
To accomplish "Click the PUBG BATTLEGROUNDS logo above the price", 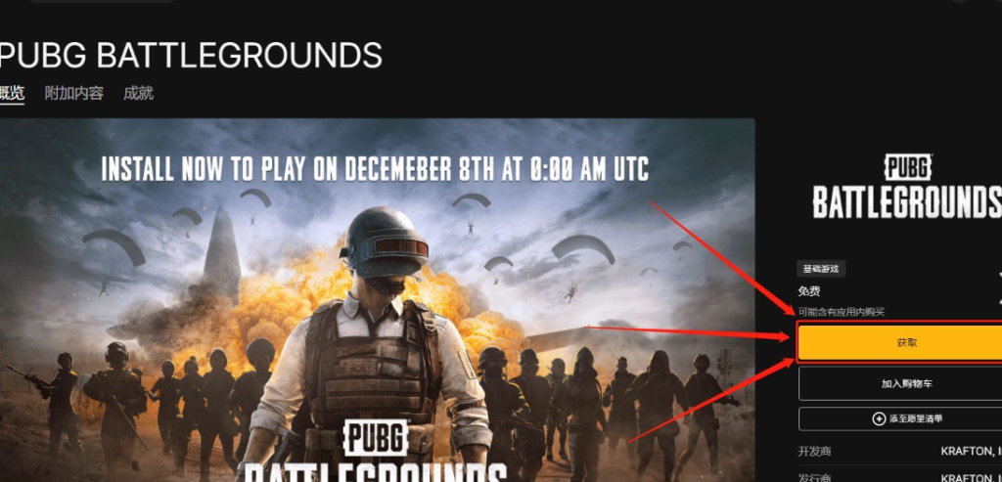I will [x=907, y=187].
